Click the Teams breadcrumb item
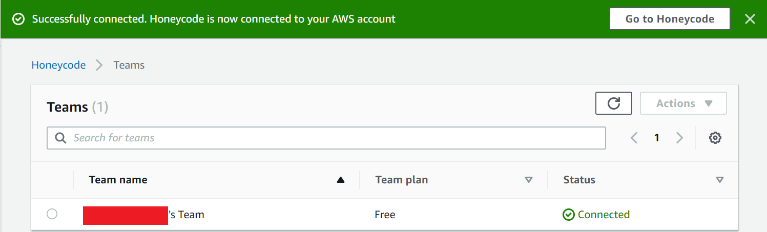Screen dimensions: 767x232 point(129,65)
